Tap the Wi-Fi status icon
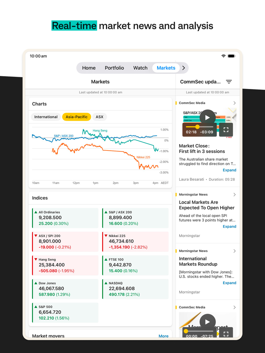Screen dimensions: 265x353 (223, 56)
